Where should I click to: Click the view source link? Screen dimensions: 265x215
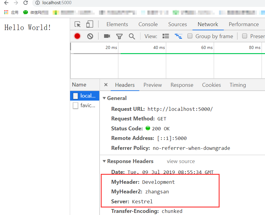pyautogui.click(x=180, y=161)
